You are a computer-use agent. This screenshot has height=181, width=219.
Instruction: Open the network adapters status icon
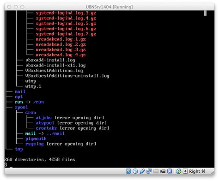click(x=149, y=171)
